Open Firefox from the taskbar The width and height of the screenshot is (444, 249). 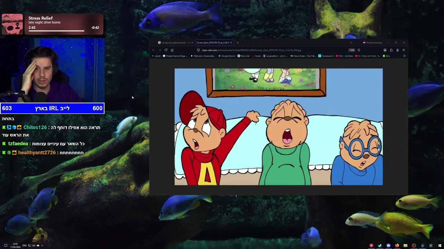click(397, 246)
